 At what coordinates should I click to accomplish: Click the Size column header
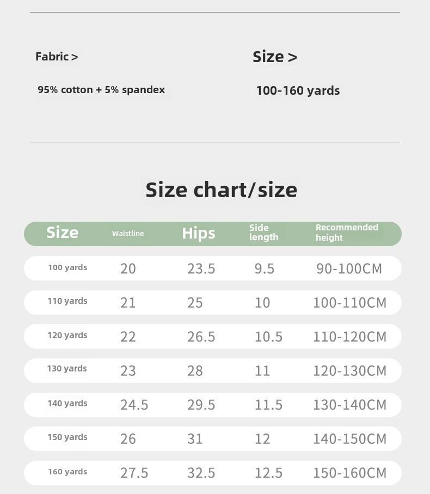(63, 233)
